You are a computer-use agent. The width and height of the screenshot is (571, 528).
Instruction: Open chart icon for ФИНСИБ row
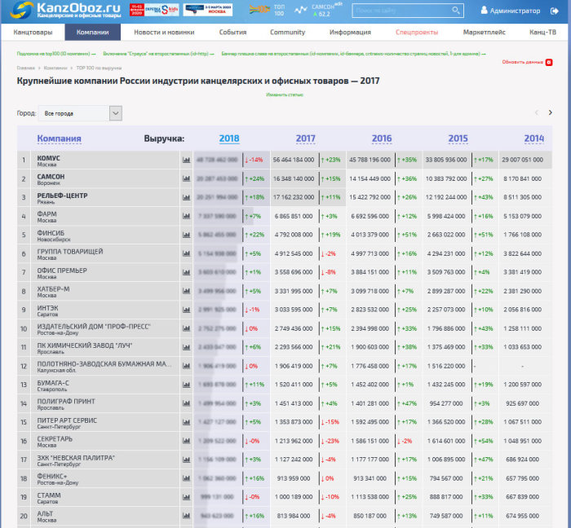tap(186, 235)
